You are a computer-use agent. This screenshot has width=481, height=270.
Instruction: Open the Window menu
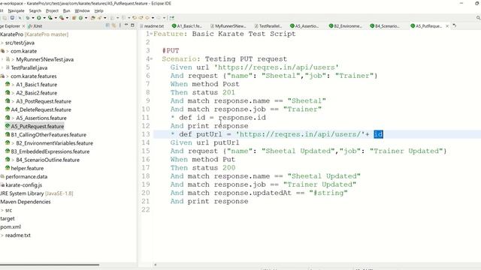coord(82,10)
